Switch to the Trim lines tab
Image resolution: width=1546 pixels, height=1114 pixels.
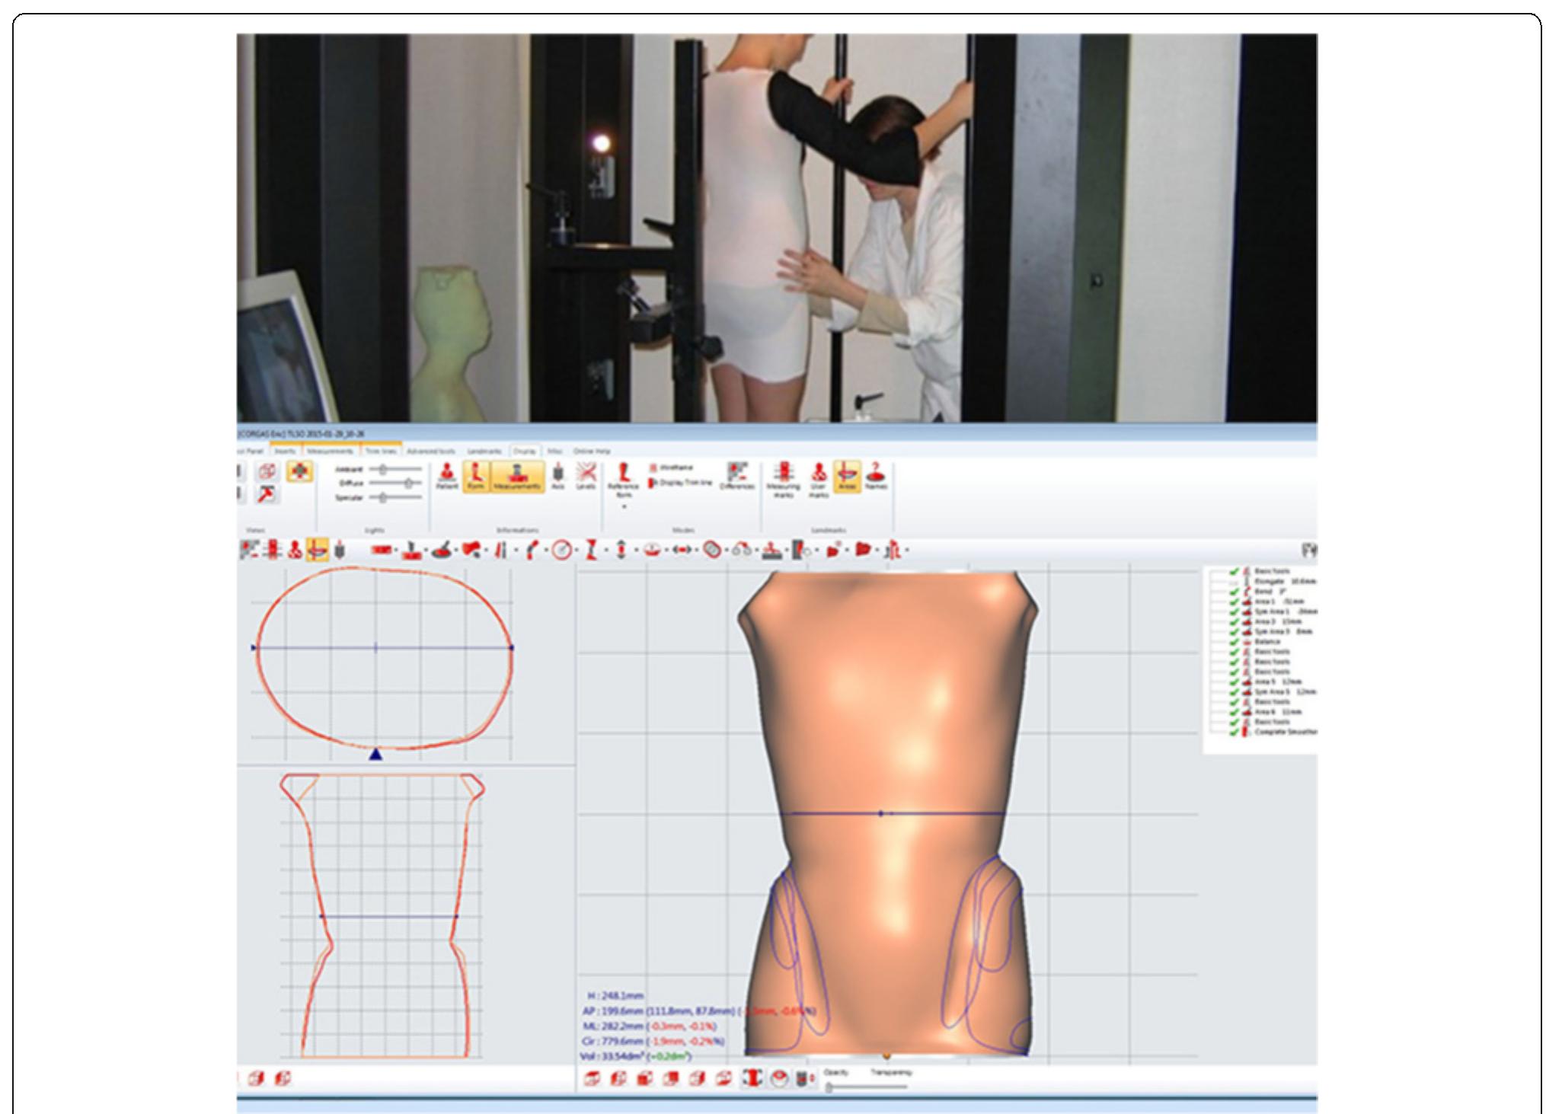382,452
